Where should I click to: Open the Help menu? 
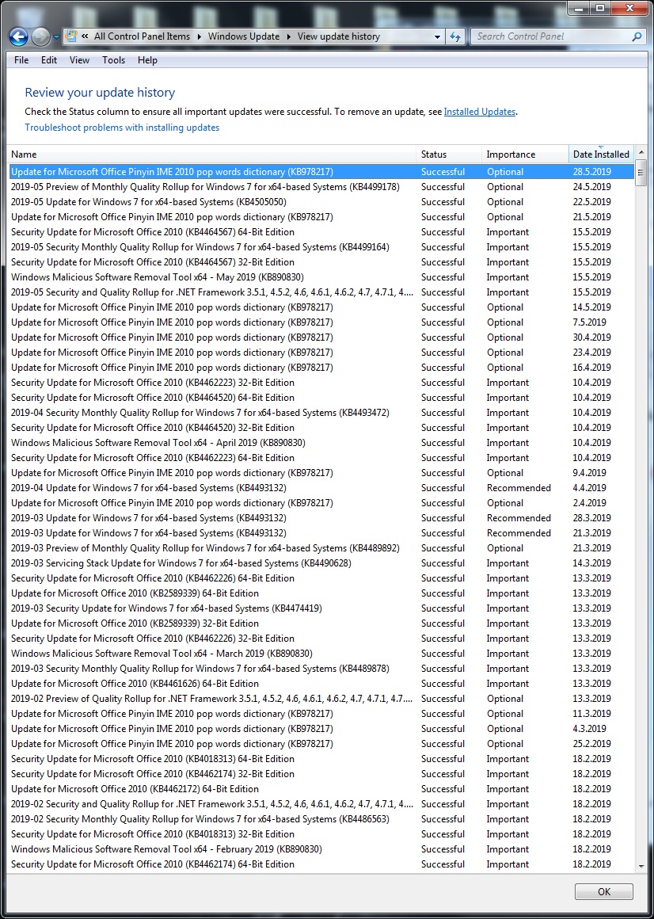point(147,59)
